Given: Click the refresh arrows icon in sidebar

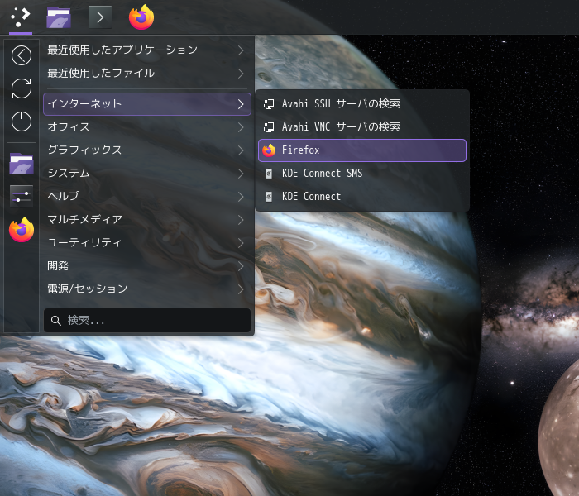Looking at the screenshot, I should pos(22,88).
